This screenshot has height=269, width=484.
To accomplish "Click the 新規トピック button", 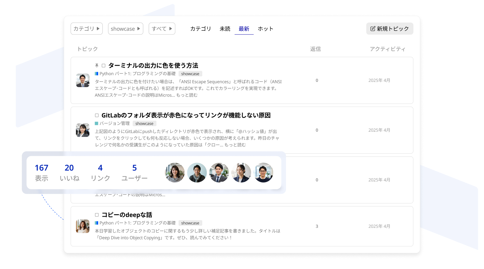I will tap(390, 29).
